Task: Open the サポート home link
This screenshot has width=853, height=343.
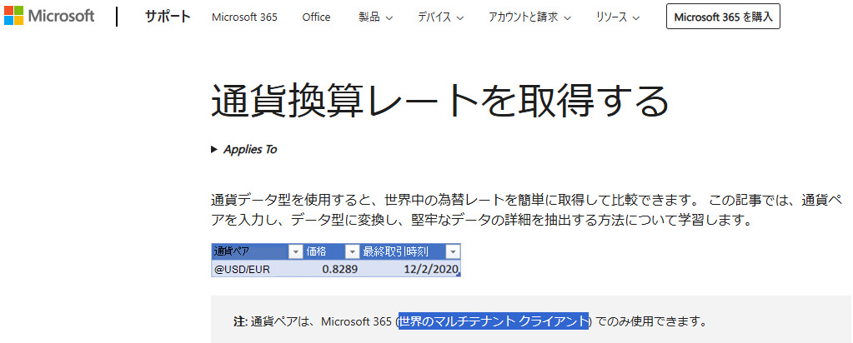Action: (x=168, y=17)
